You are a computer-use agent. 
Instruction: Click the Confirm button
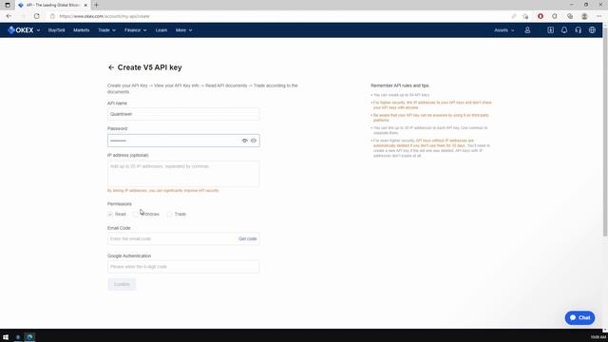point(122,284)
